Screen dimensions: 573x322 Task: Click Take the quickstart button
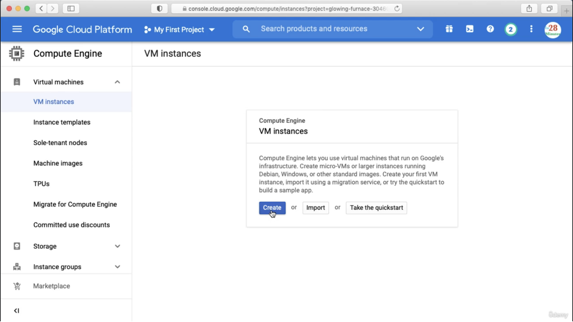[x=377, y=208]
